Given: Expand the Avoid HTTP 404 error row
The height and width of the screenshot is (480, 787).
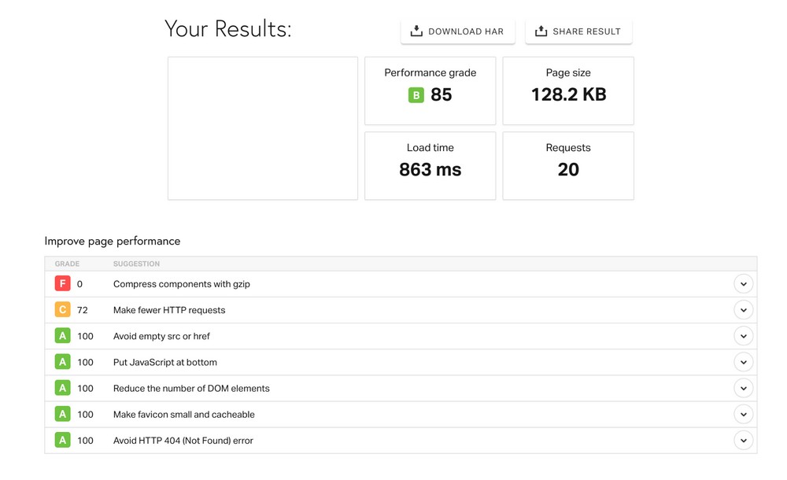Looking at the screenshot, I should (x=743, y=440).
